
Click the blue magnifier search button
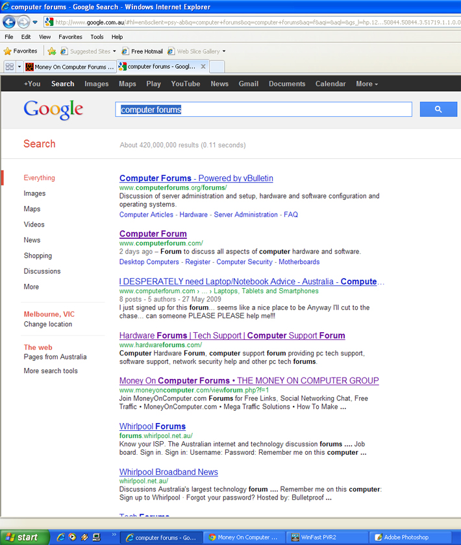tap(438, 110)
